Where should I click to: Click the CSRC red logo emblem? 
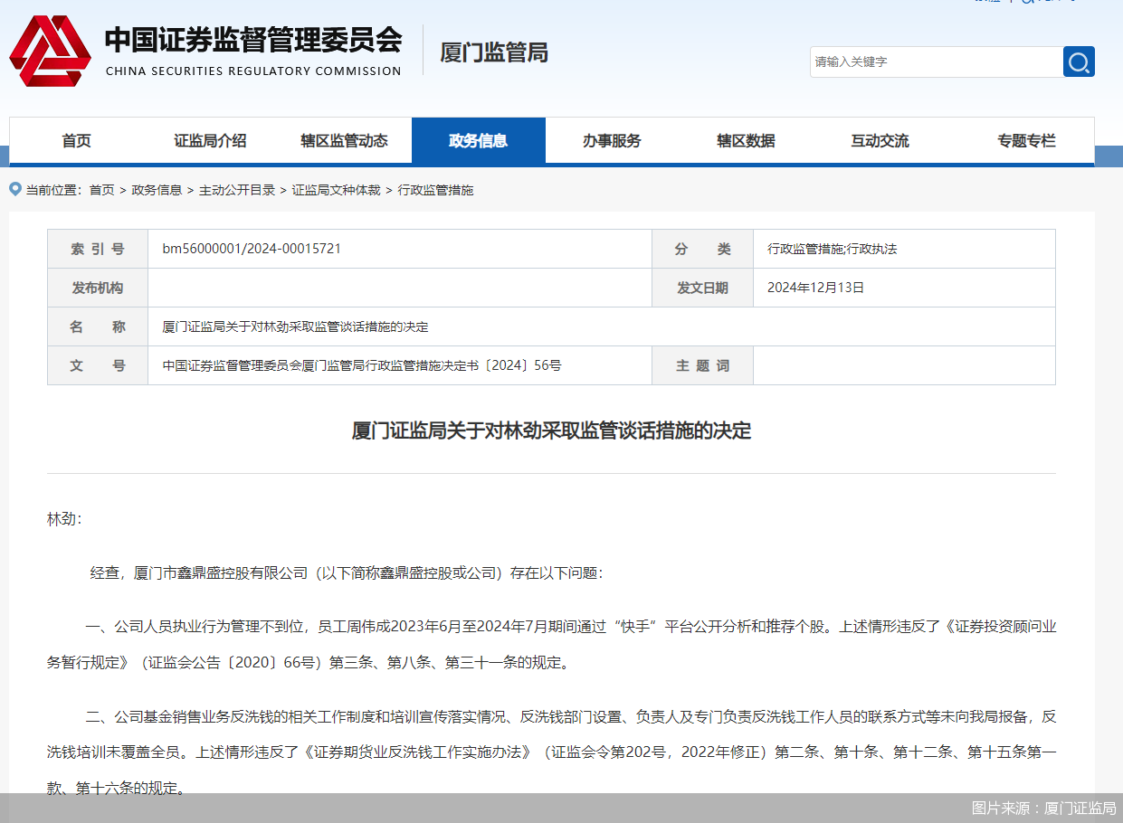pos(50,52)
